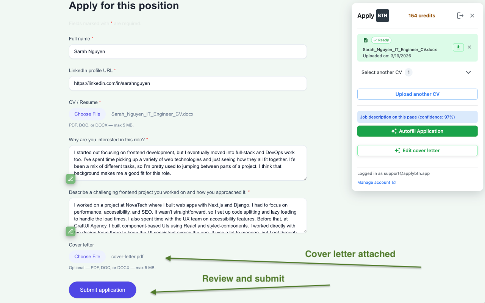This screenshot has height=303, width=485.
Task: Click the pencil icon beside the interest answer
Action: [70, 178]
